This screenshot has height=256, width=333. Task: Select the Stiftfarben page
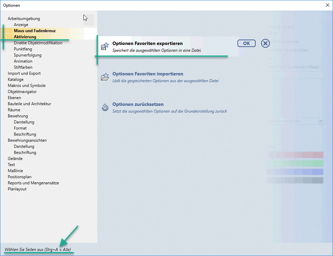(x=23, y=67)
